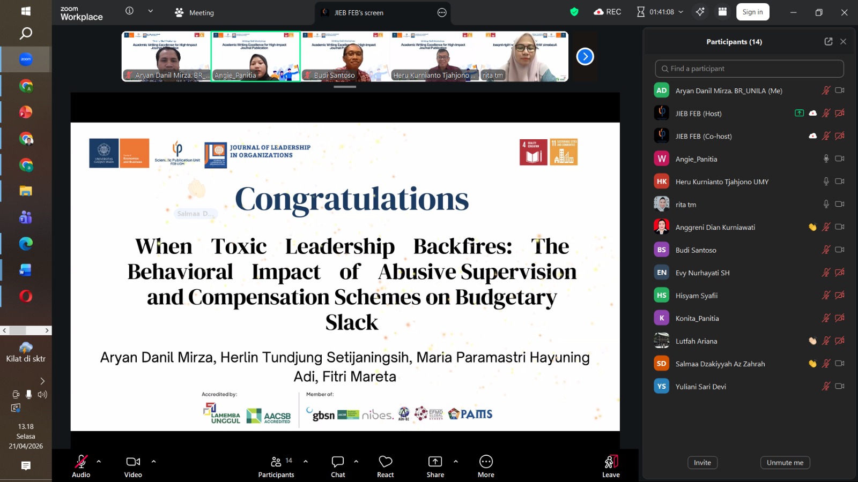Open the Chat panel
The image size is (858, 482).
pos(338,466)
